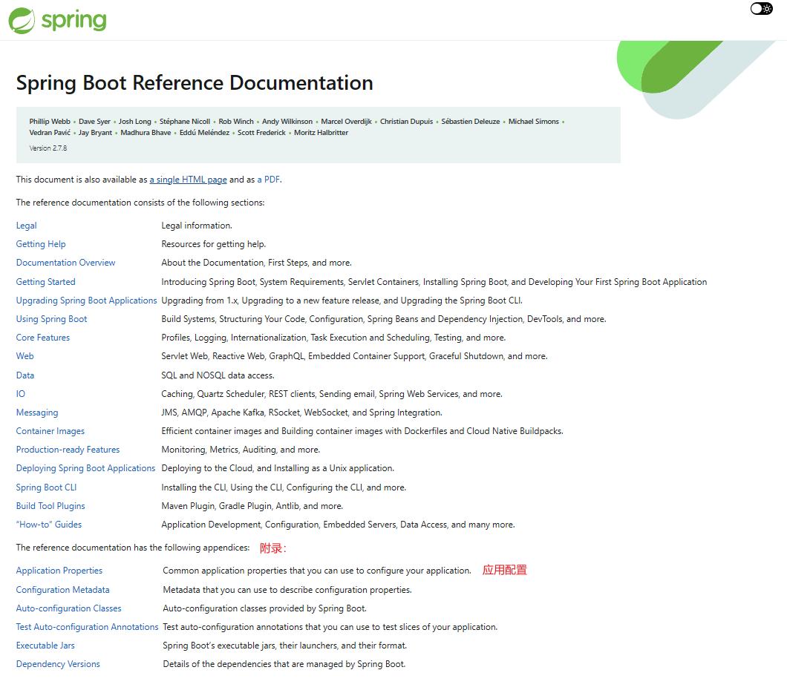The image size is (787, 693).
Task: Click author name Eddú Meléndez
Action: (204, 132)
